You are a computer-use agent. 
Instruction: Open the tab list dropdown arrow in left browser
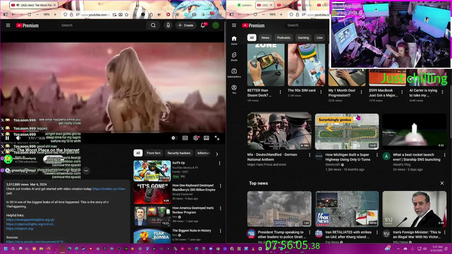tap(183, 5)
